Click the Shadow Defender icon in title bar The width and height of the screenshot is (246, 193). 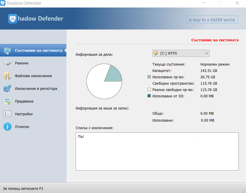point(3,3)
